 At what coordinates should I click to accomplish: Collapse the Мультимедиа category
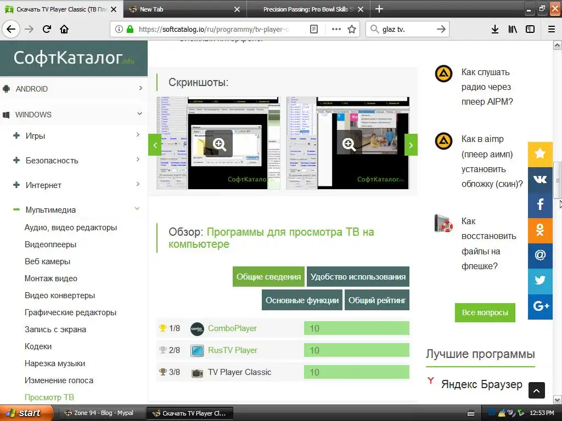137,209
